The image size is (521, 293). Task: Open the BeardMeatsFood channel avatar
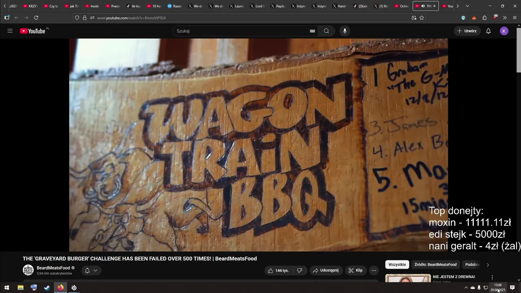tap(28, 270)
